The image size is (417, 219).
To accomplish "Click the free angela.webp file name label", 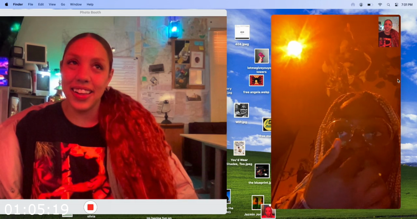I will coord(256,92).
